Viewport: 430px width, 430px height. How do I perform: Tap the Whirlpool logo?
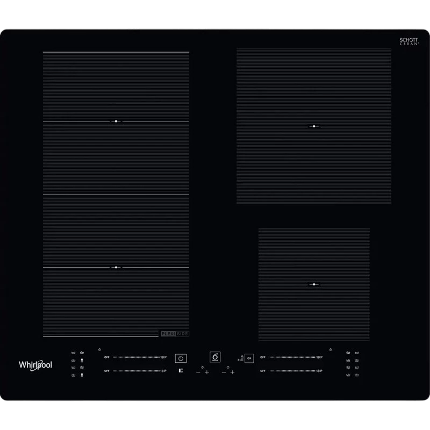coord(35,365)
